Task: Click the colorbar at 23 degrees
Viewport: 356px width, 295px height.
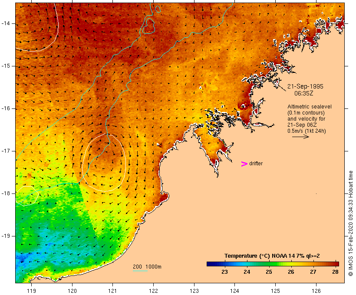Action: click(224, 264)
